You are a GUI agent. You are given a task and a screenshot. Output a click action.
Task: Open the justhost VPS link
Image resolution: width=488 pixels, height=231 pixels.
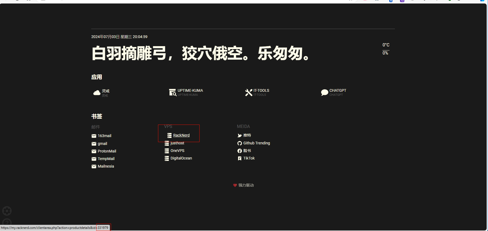click(177, 143)
